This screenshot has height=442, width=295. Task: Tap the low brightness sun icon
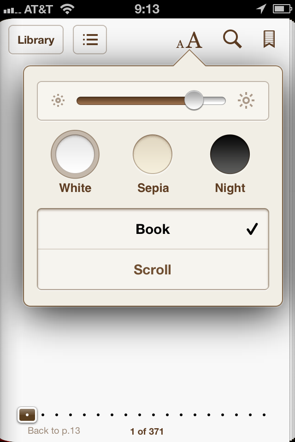click(58, 100)
